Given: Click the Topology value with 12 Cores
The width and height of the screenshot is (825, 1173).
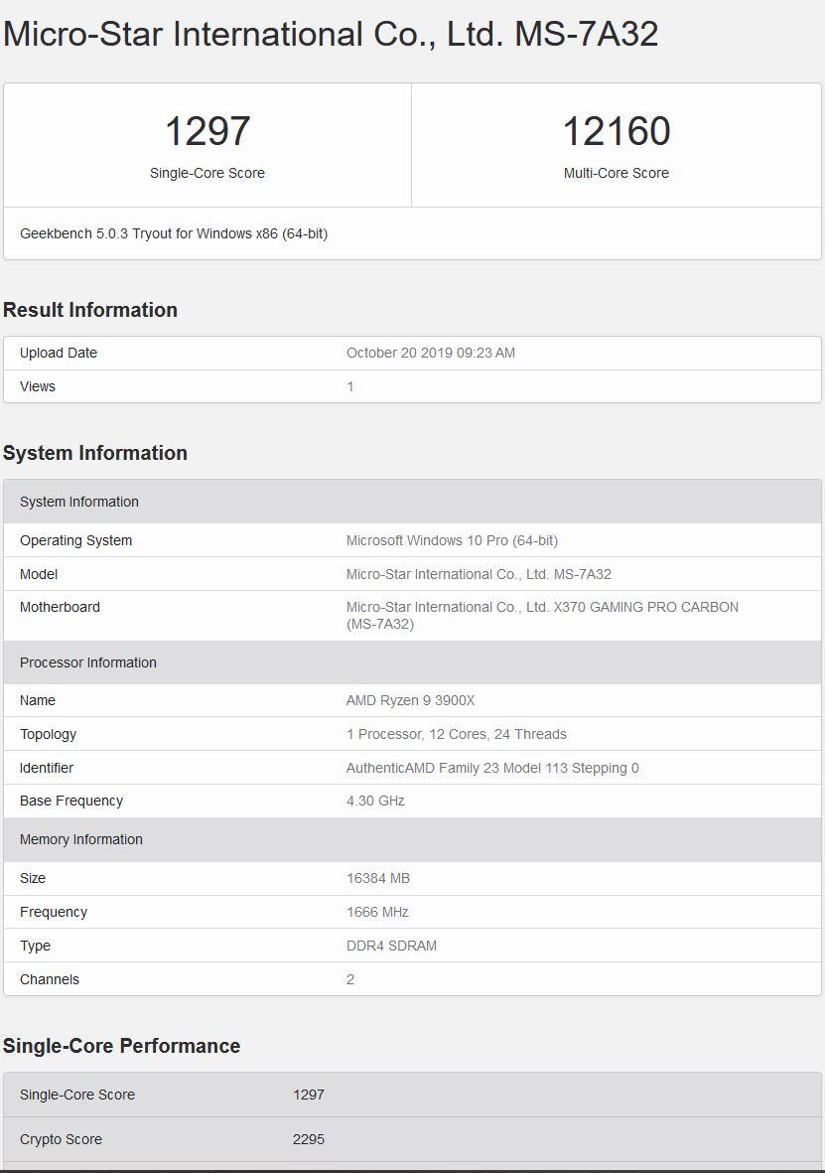Looking at the screenshot, I should (456, 735).
